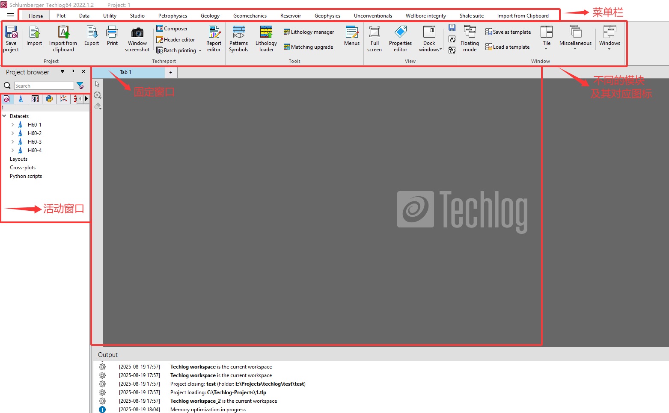Click Load a template
Viewport: 669px width, 413px height.
pyautogui.click(x=507, y=47)
